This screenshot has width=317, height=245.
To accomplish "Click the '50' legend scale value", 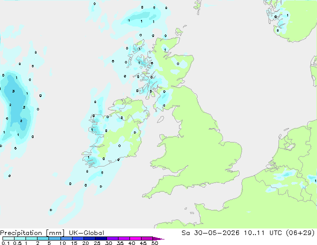I will (x=154, y=243).
